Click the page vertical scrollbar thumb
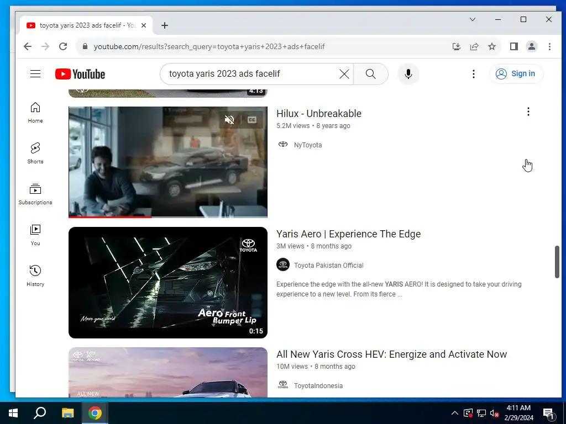Screen dimensions: 566x424 click(x=557, y=262)
